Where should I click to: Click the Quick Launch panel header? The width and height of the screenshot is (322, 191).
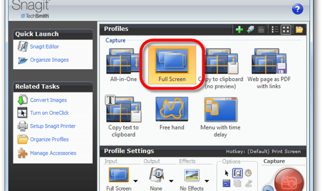[x=53, y=34]
